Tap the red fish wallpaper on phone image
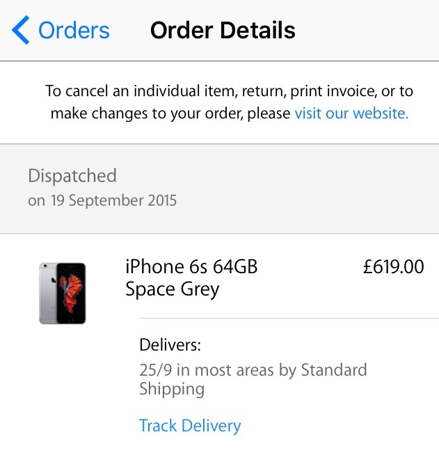This screenshot has height=460, width=439. click(x=71, y=292)
